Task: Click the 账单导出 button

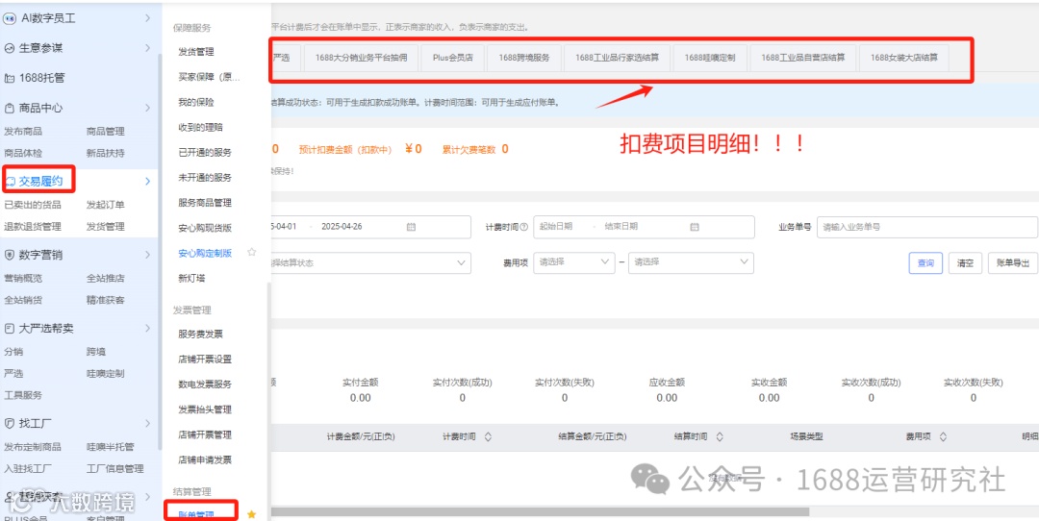Action: pyautogui.click(x=1012, y=262)
